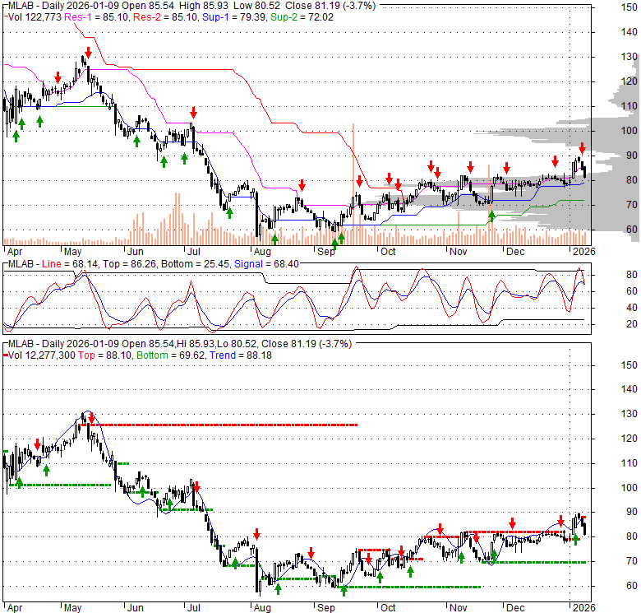Viewport: 641px width, 613px height.
Task: Click the red sell arrow above the May peak in the top chart
Action: 88,53
